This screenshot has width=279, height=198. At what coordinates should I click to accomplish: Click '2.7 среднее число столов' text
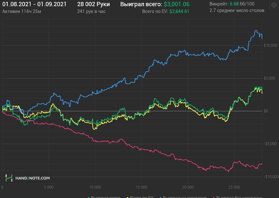point(237,10)
